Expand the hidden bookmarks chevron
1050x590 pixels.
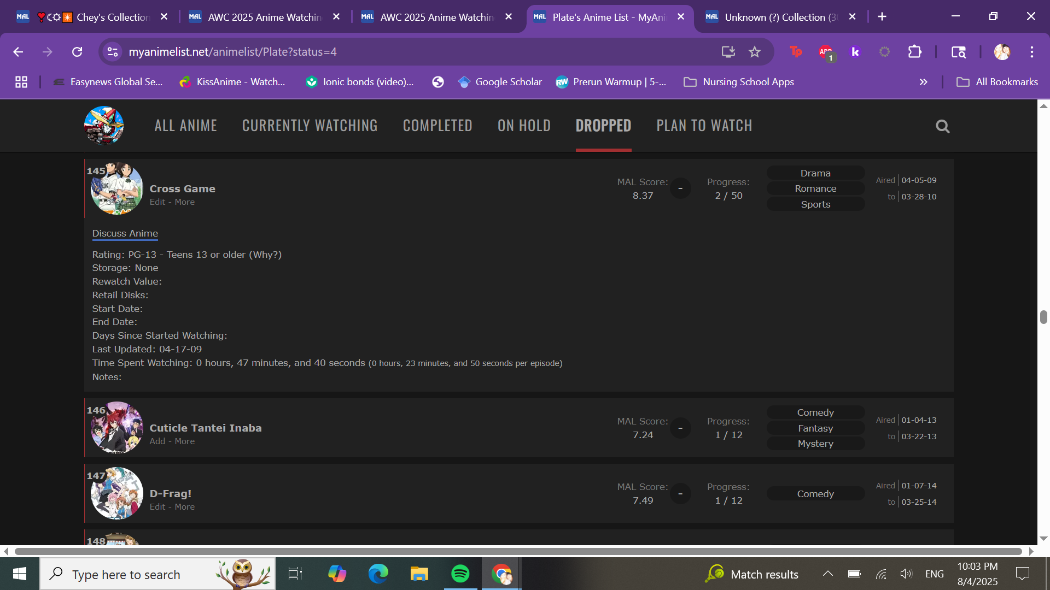[923, 82]
